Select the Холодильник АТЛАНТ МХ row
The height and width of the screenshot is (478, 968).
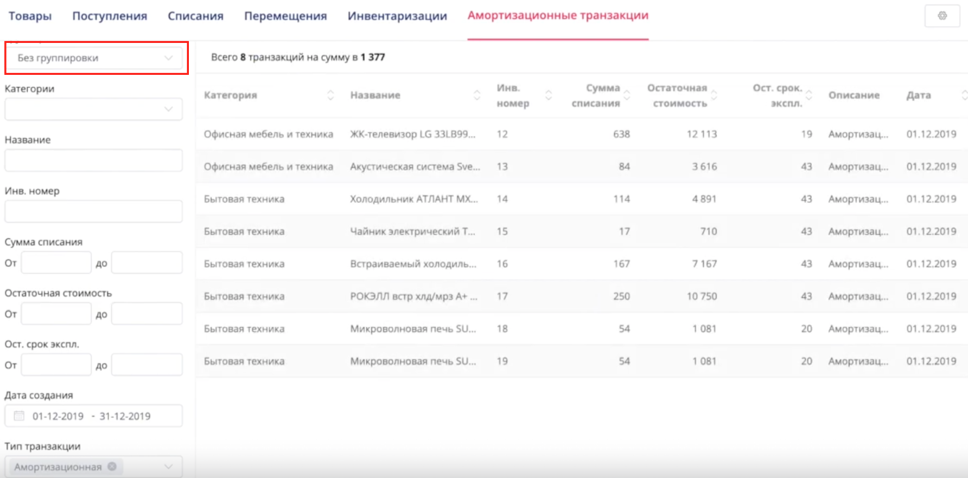click(582, 199)
